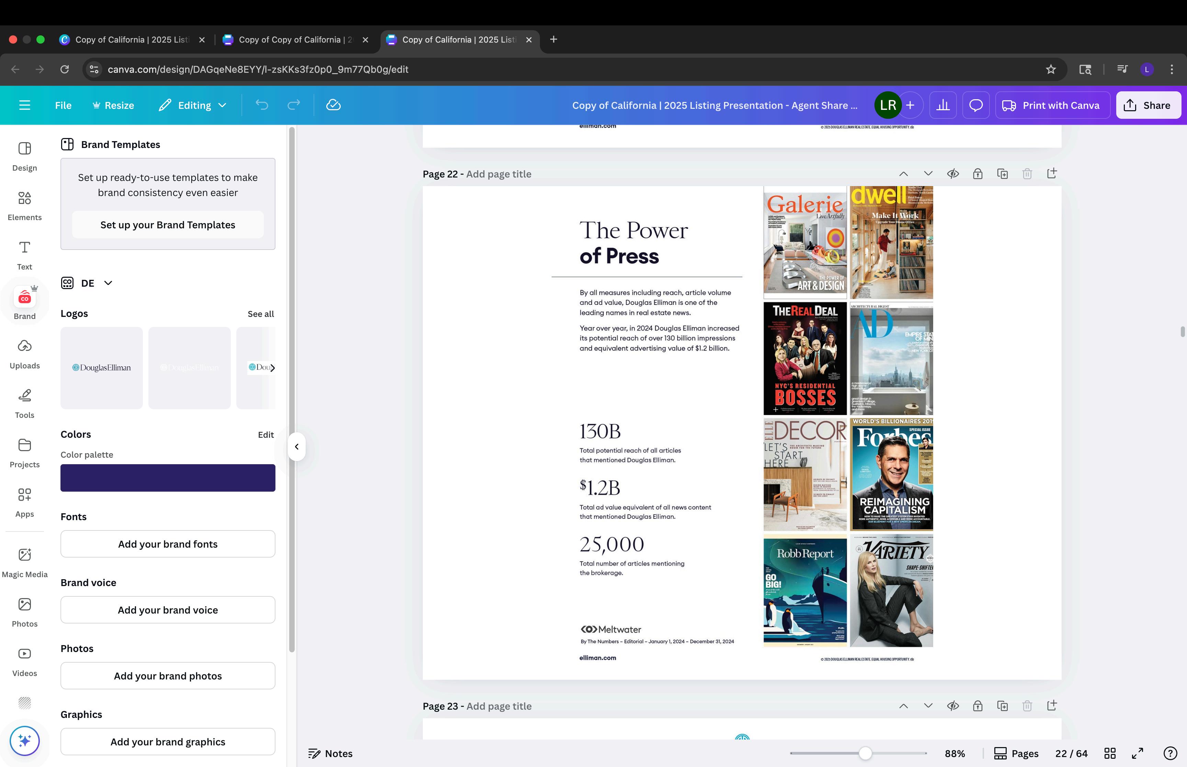The width and height of the screenshot is (1187, 767).
Task: Open the Uploads sidebar panel
Action: [24, 354]
